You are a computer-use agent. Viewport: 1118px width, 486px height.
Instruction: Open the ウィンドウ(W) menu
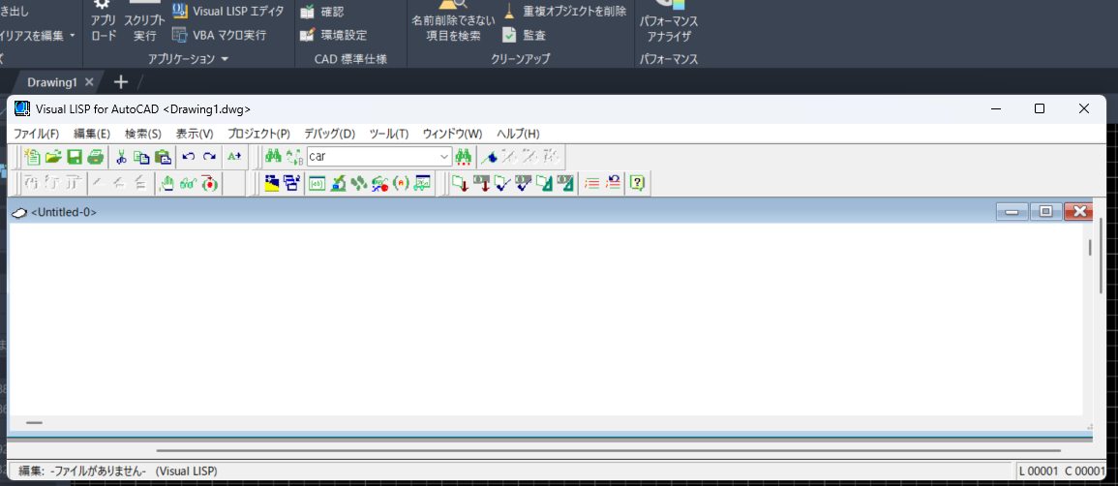click(x=452, y=134)
